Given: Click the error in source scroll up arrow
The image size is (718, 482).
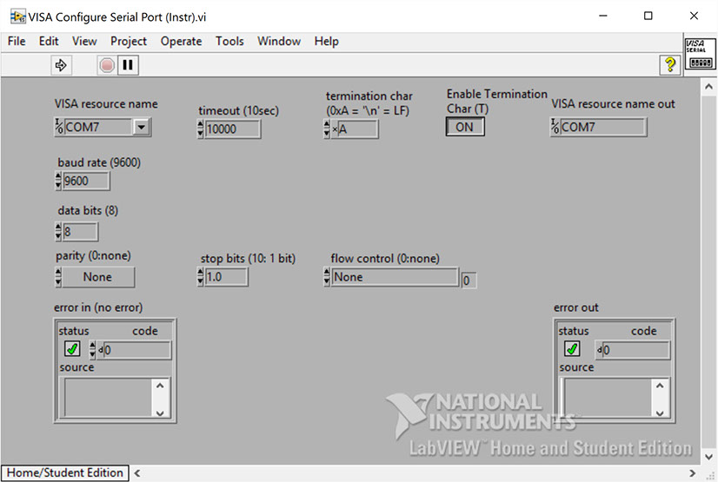Looking at the screenshot, I should pyautogui.click(x=160, y=386).
